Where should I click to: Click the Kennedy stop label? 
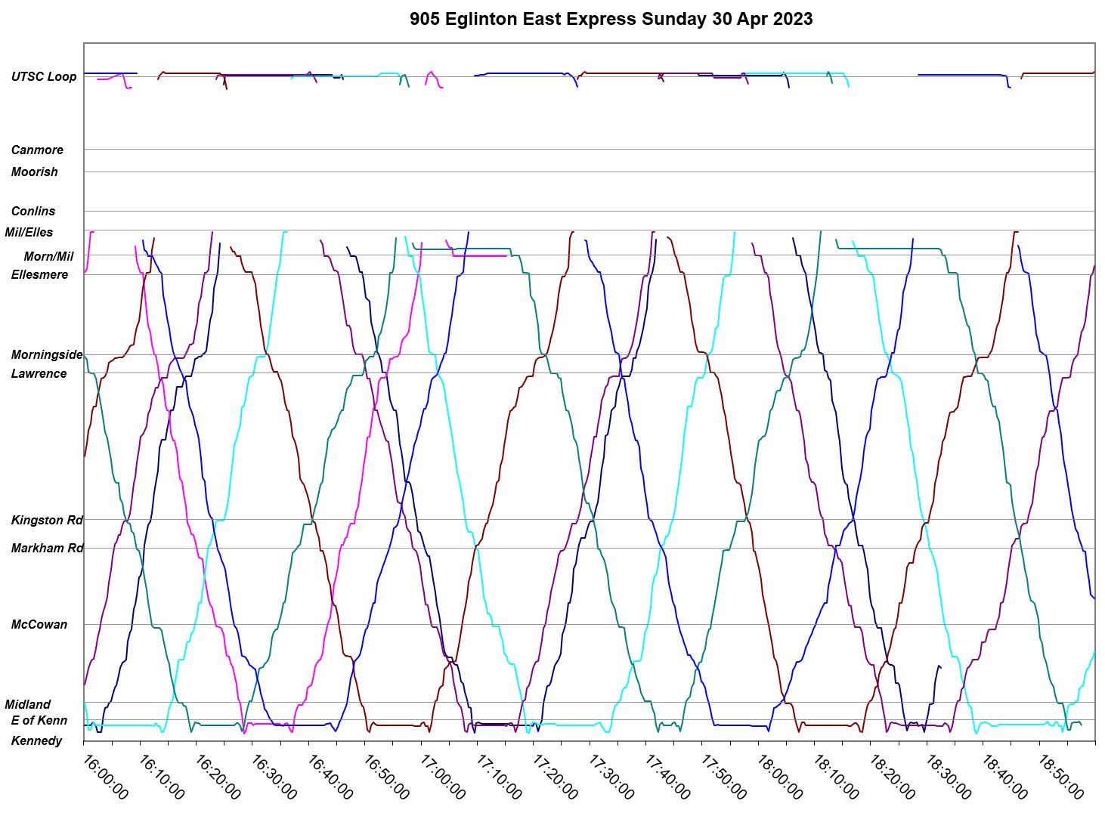coord(36,741)
